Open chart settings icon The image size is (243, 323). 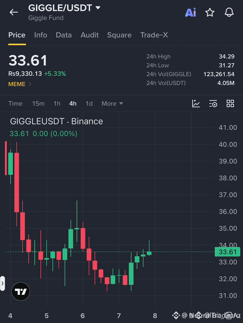[x=213, y=103]
